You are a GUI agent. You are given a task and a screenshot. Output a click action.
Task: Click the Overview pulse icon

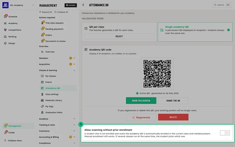point(42,52)
